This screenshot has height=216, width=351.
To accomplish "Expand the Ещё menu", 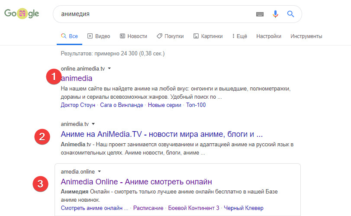I will [x=239, y=36].
